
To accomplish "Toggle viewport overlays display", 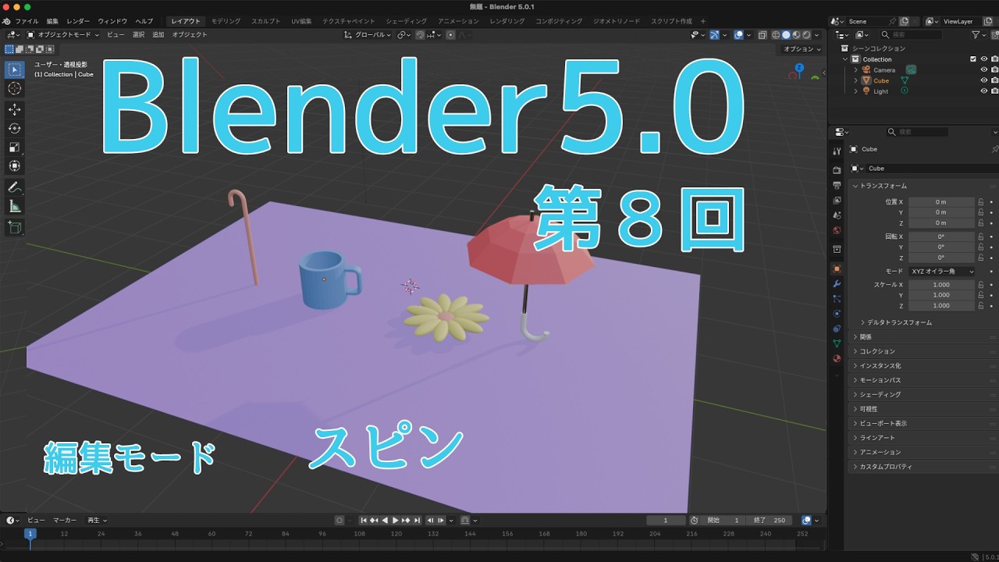I will point(738,35).
